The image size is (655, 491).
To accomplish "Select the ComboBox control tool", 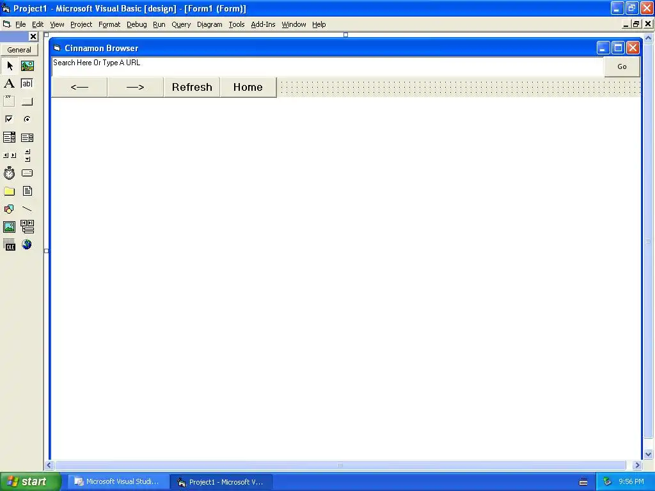I will (9, 137).
